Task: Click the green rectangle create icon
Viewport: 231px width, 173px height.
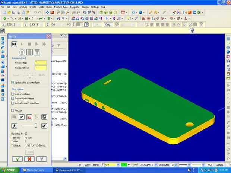Action: pyautogui.click(x=26, y=19)
